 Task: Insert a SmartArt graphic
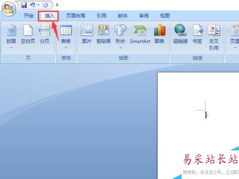(x=140, y=34)
